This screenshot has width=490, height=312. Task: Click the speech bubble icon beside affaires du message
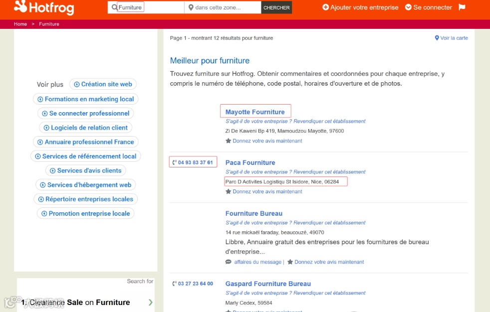pyautogui.click(x=229, y=262)
